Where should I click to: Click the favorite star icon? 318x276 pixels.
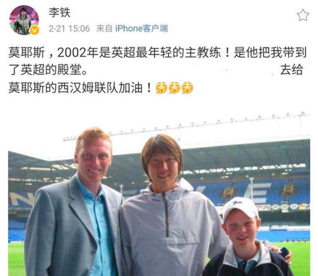tap(303, 15)
